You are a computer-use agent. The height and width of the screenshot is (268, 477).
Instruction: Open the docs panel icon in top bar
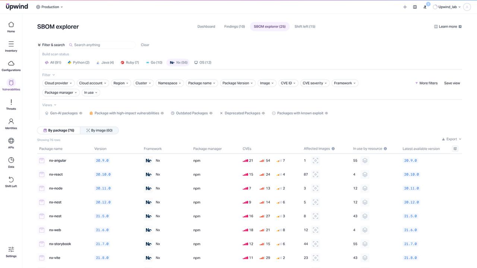point(415,7)
